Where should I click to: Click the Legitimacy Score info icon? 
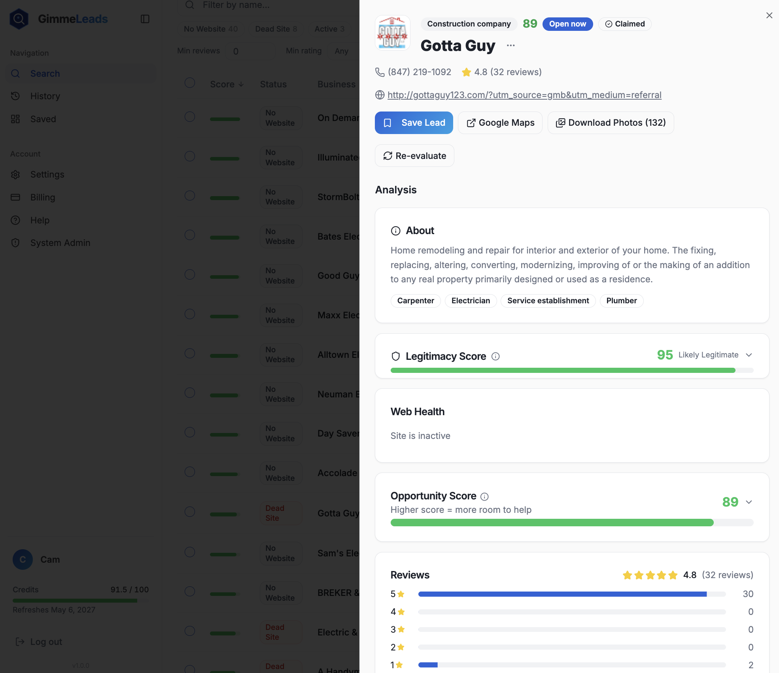pyautogui.click(x=495, y=356)
